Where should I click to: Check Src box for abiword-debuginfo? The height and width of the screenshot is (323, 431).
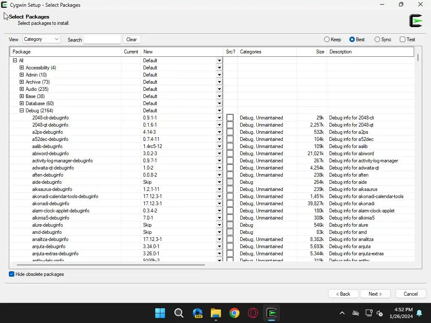(x=230, y=153)
